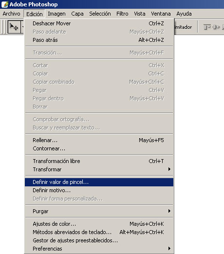Select Rellenar… from Edición menu
The image size is (224, 254).
point(99,140)
